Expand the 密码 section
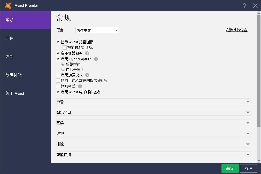 tap(154, 123)
